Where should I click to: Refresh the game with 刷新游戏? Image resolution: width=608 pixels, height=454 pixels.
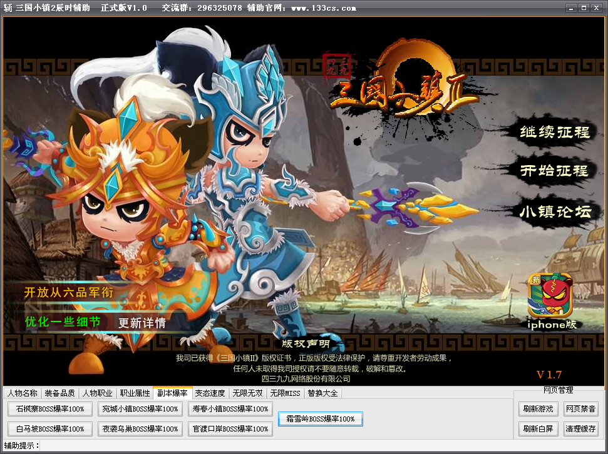[x=538, y=410]
